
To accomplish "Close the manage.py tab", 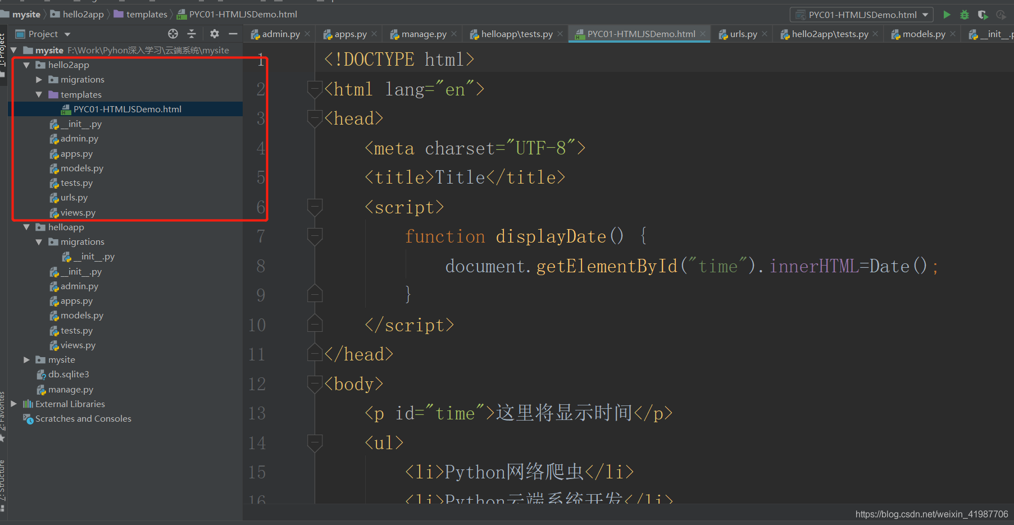I will coord(454,34).
